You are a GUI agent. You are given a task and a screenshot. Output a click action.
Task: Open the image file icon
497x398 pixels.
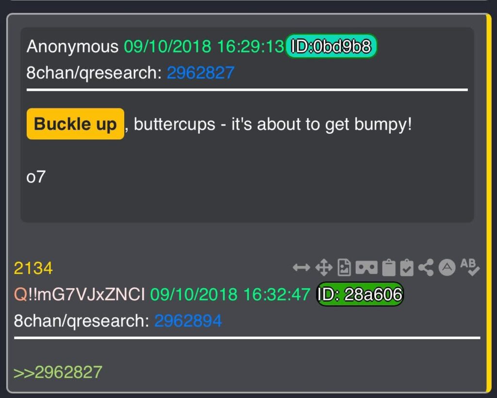(344, 268)
